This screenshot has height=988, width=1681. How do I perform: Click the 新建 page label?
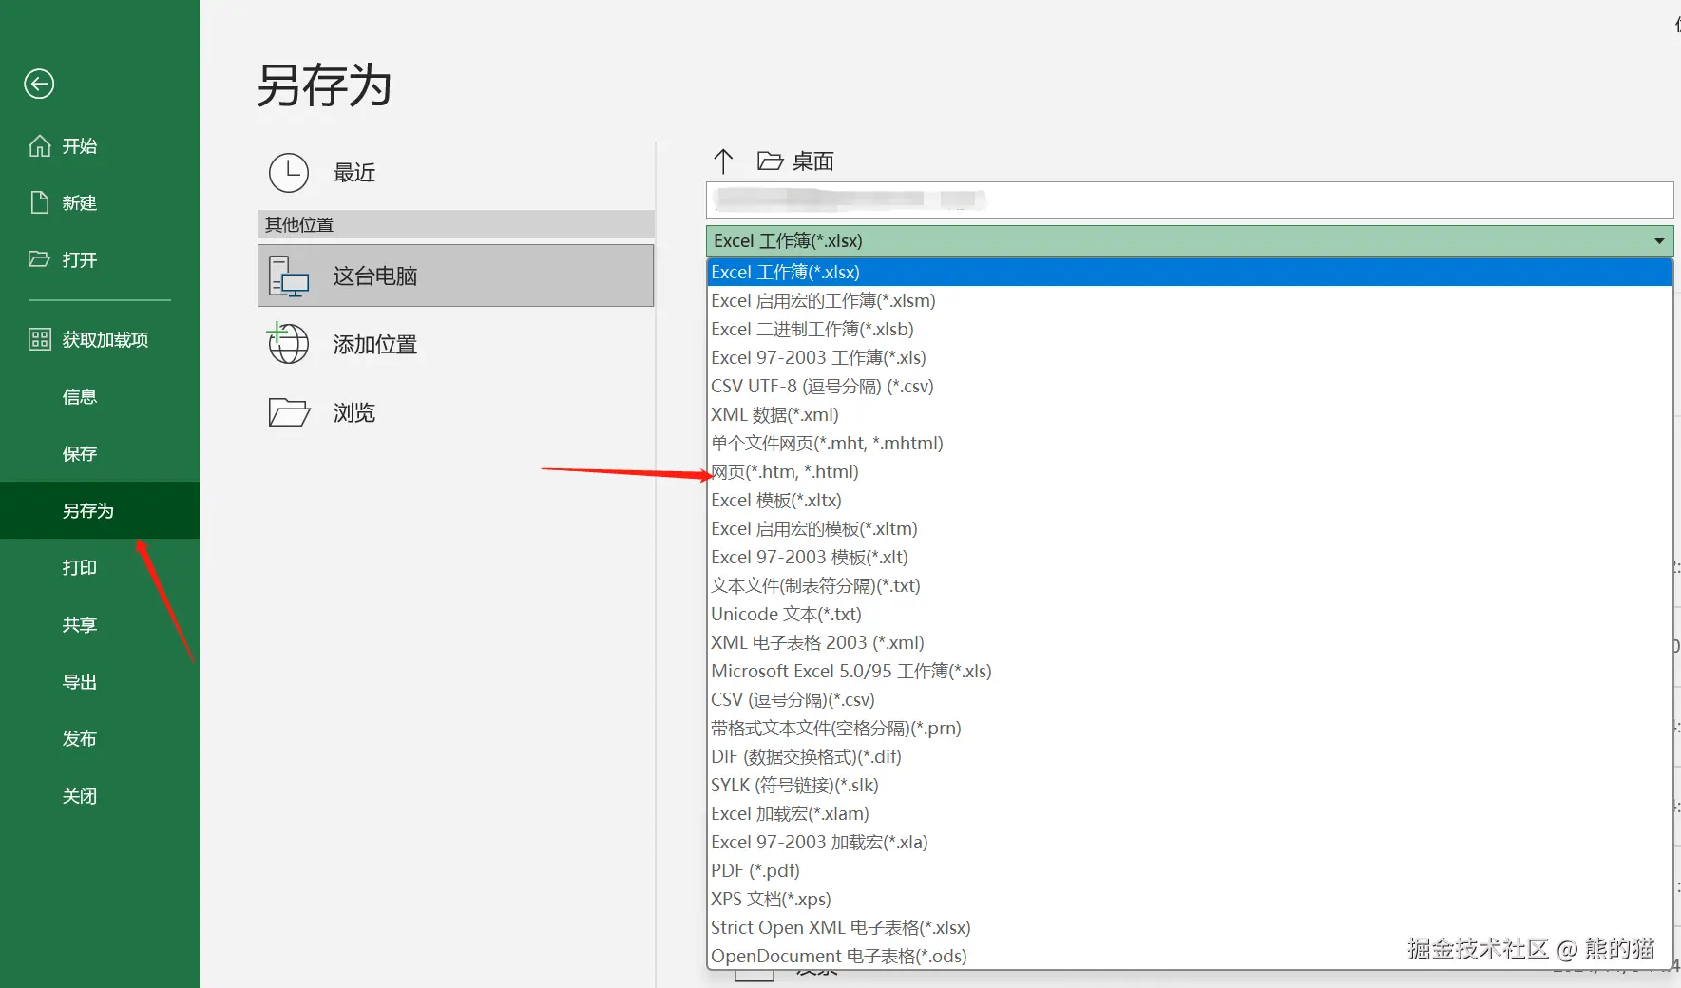80,202
